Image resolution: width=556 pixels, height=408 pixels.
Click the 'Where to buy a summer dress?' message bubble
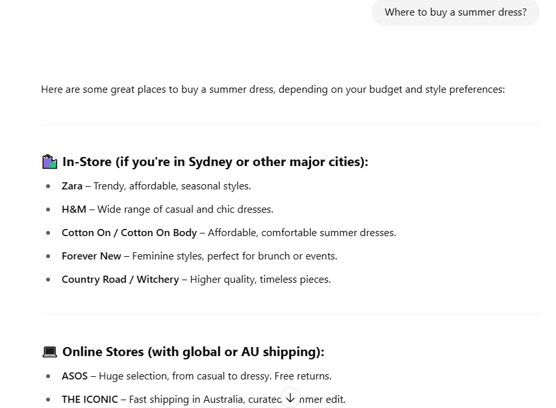coord(456,12)
